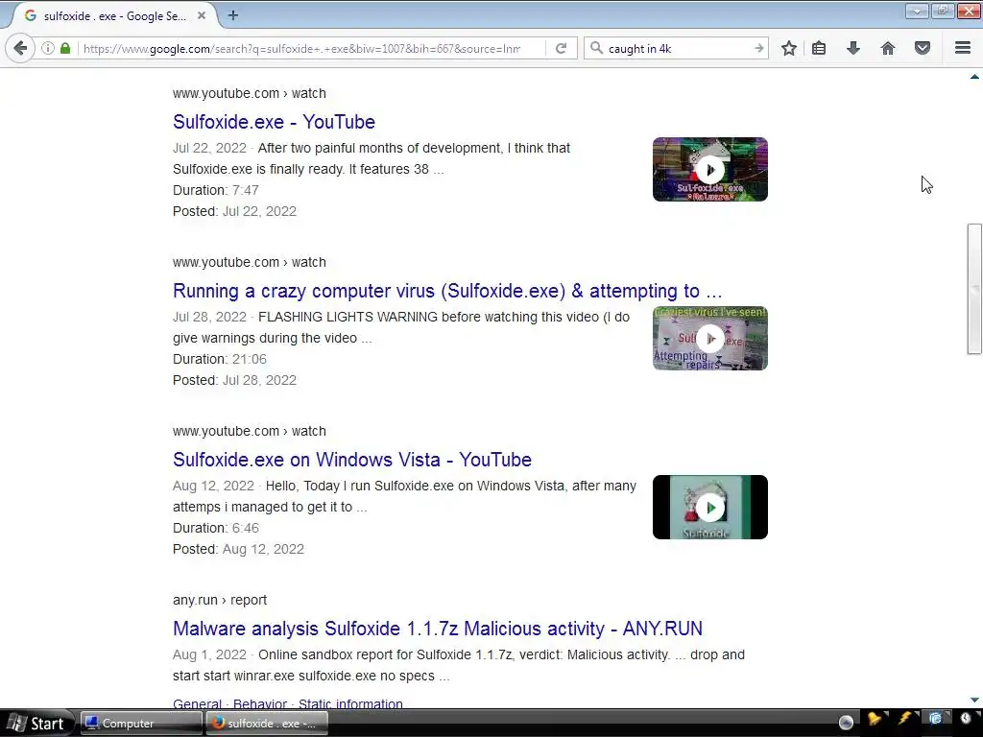Click 'Posted: Aug 12, 2022' text
This screenshot has height=737, width=983.
(238, 549)
